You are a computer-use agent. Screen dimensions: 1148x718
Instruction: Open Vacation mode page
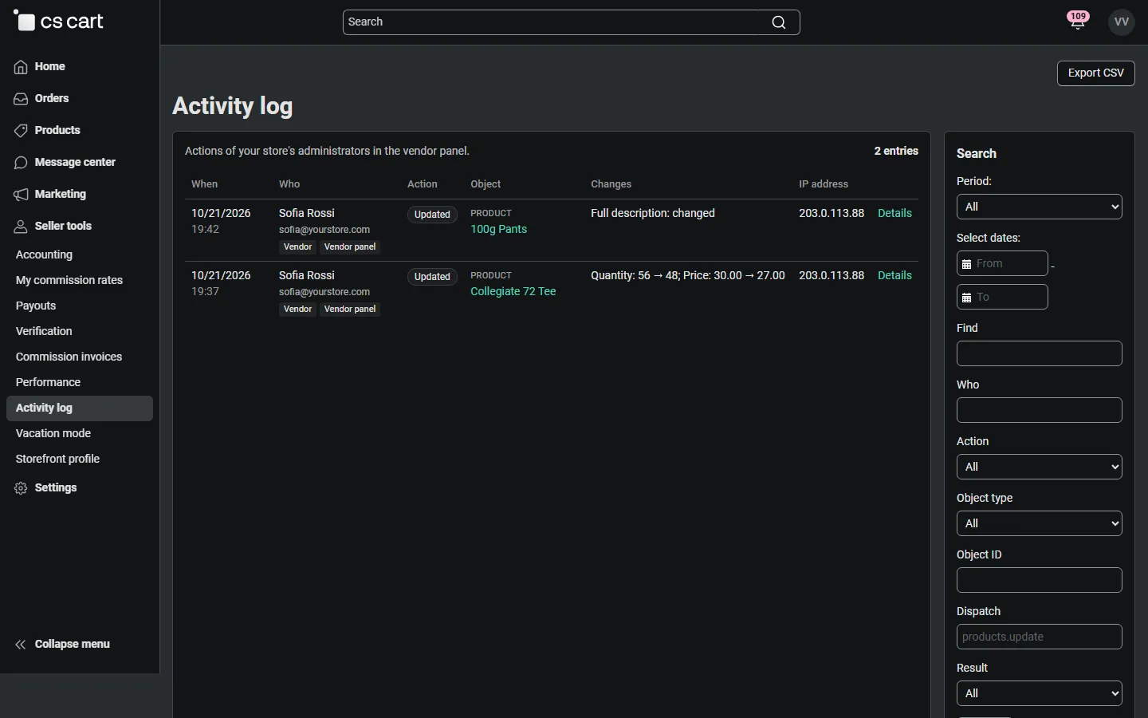click(x=80, y=433)
